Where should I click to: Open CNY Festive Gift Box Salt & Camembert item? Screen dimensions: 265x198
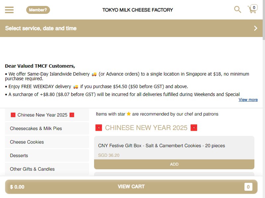click(161, 146)
